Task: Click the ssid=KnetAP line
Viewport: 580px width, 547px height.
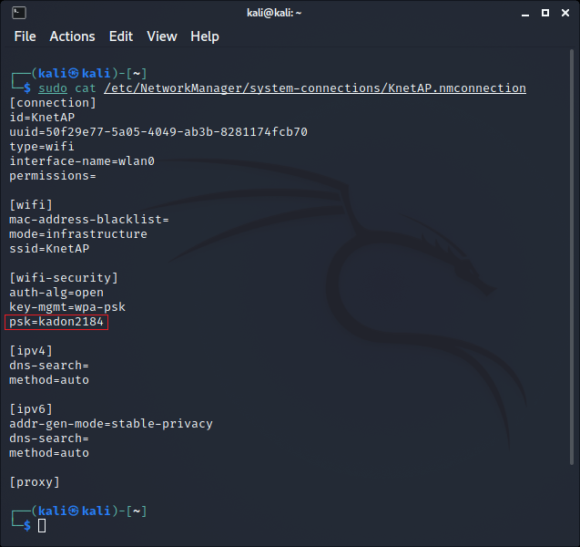Action: pyautogui.click(x=49, y=249)
